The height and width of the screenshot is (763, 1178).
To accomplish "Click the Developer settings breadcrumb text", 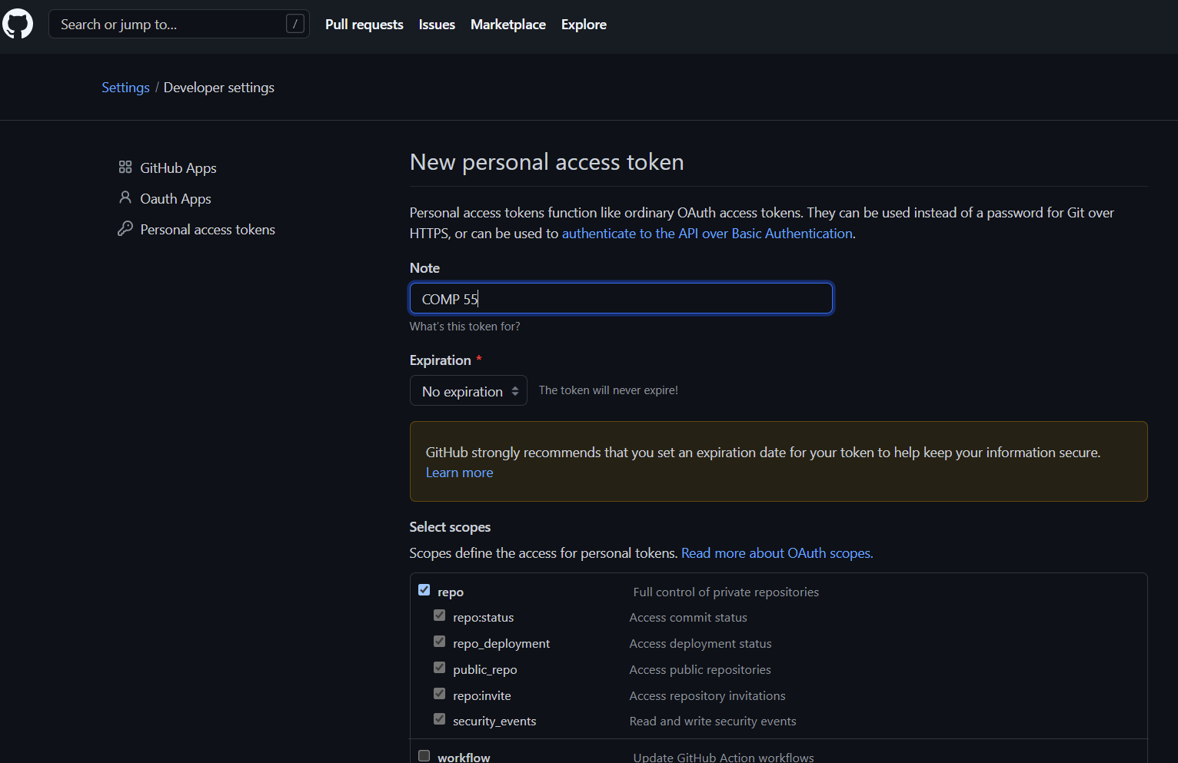I will pos(219,88).
